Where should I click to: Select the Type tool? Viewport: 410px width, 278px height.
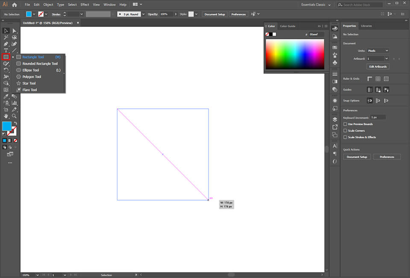tap(6, 50)
